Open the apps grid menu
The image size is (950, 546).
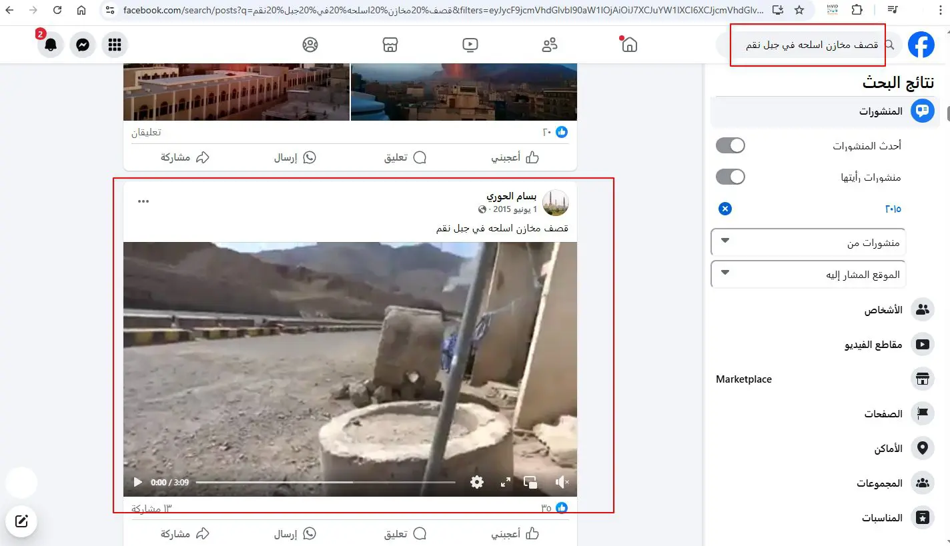click(115, 45)
